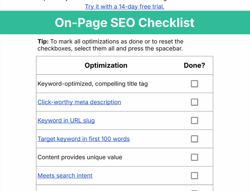Click the Keyword-optimized, compelling title tag text
Image resolution: width=250 pixels, height=191 pixels.
pyautogui.click(x=92, y=84)
